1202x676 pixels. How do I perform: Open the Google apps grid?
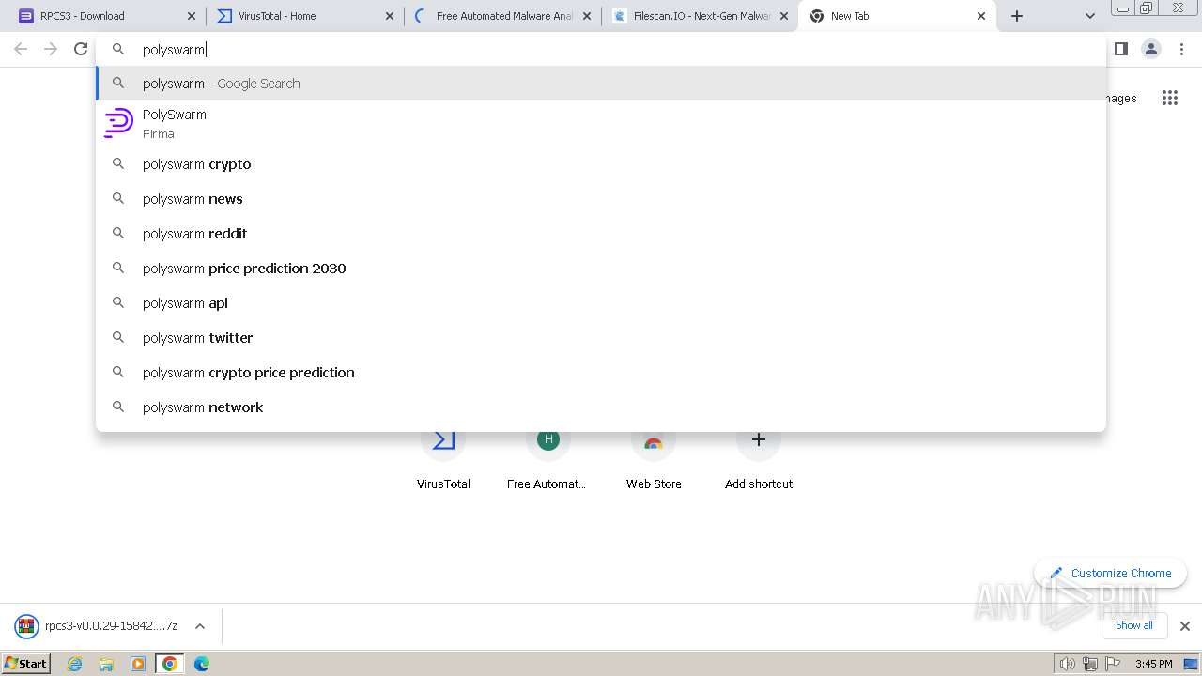(x=1169, y=98)
